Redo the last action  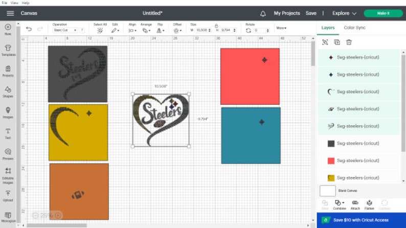40,29
